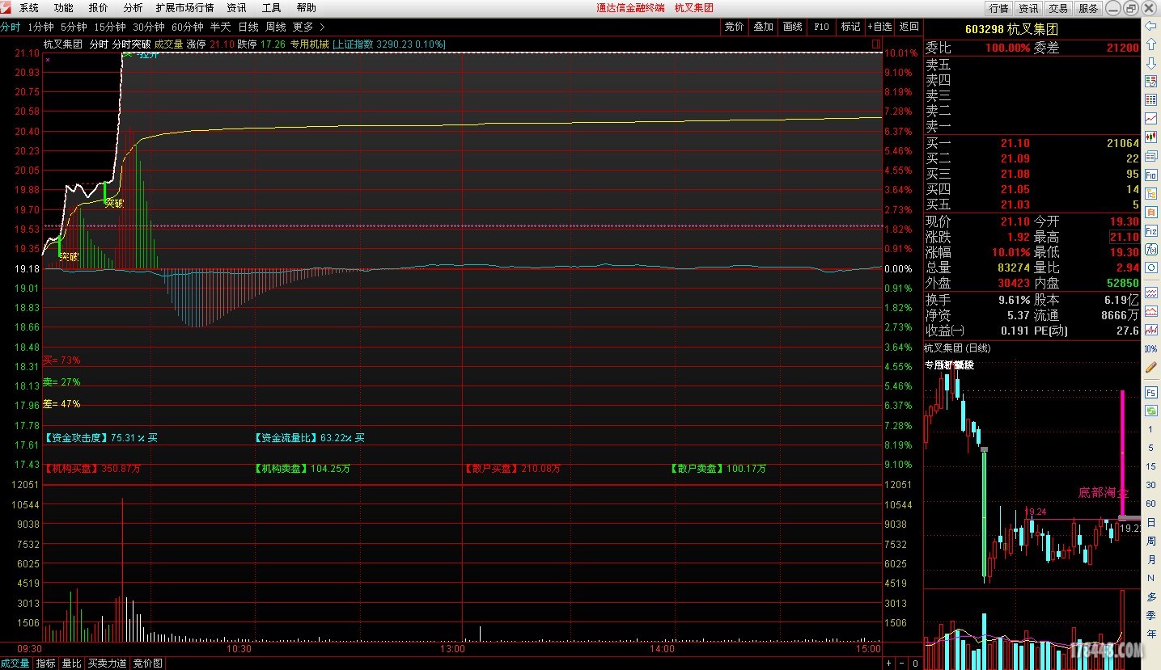Open the f(x) formula icon in sidebar
The width and height of the screenshot is (1161, 670).
click(1150, 249)
